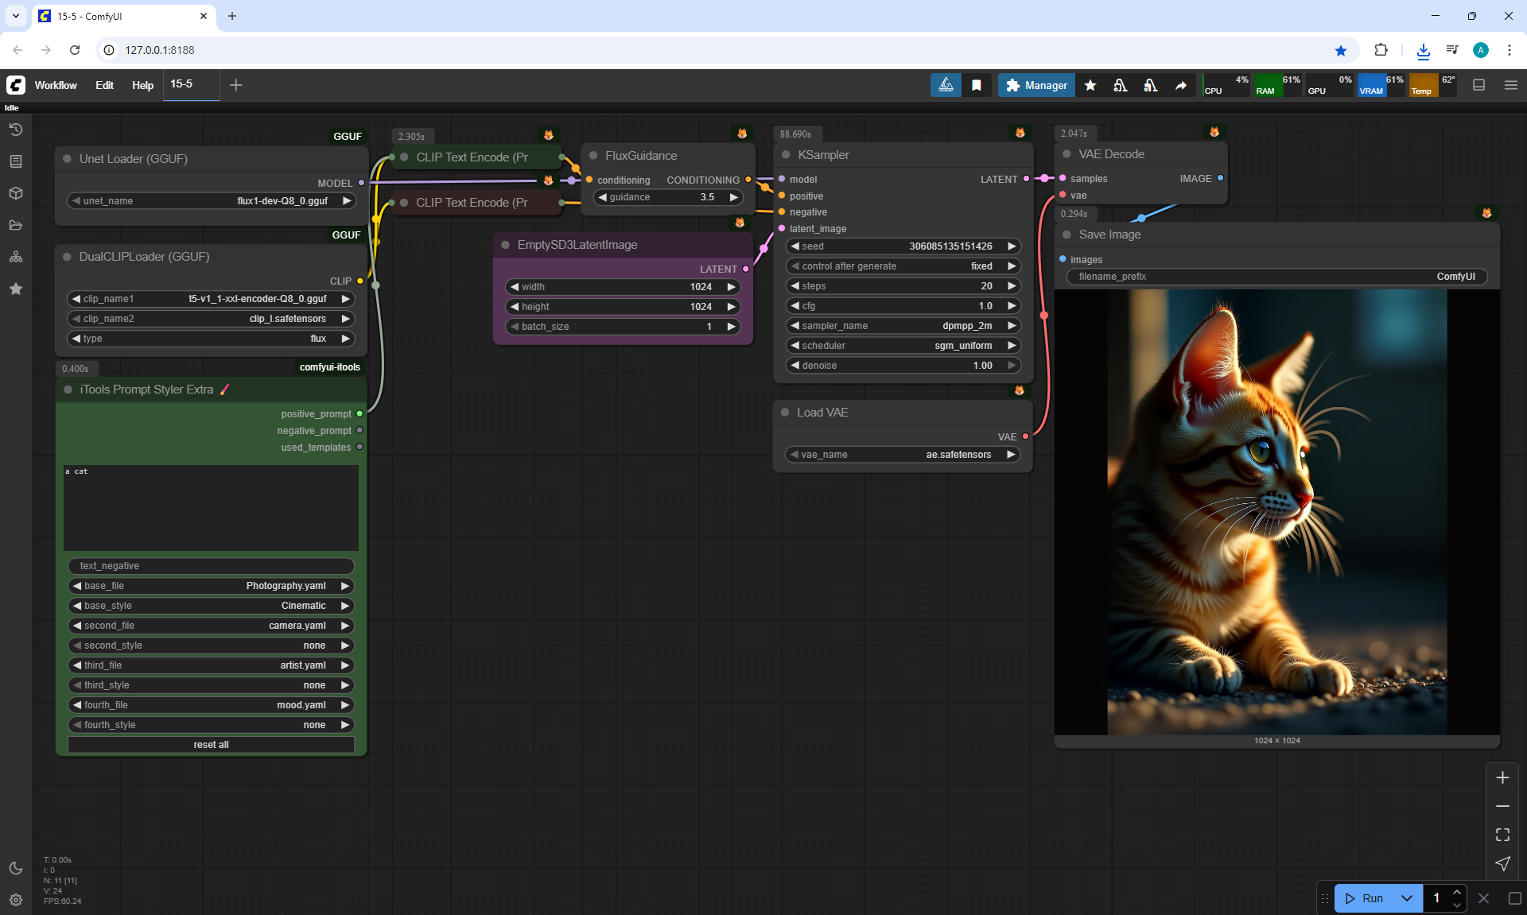The image size is (1527, 915).
Task: Click the share arrow icon
Action: point(1181,85)
